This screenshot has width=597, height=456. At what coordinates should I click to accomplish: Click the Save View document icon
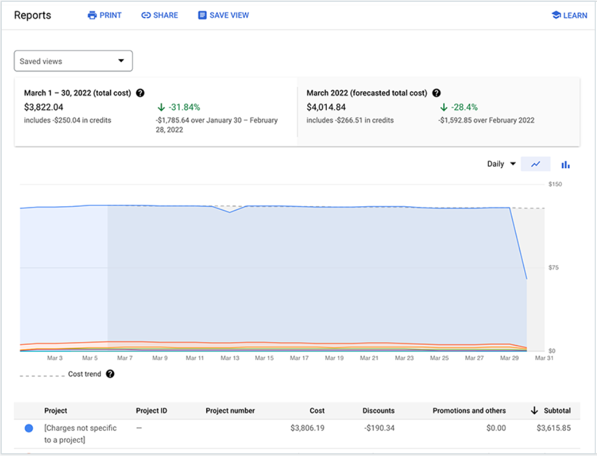pyautogui.click(x=202, y=15)
